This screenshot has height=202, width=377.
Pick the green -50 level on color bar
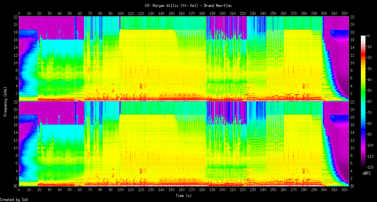click(363, 90)
